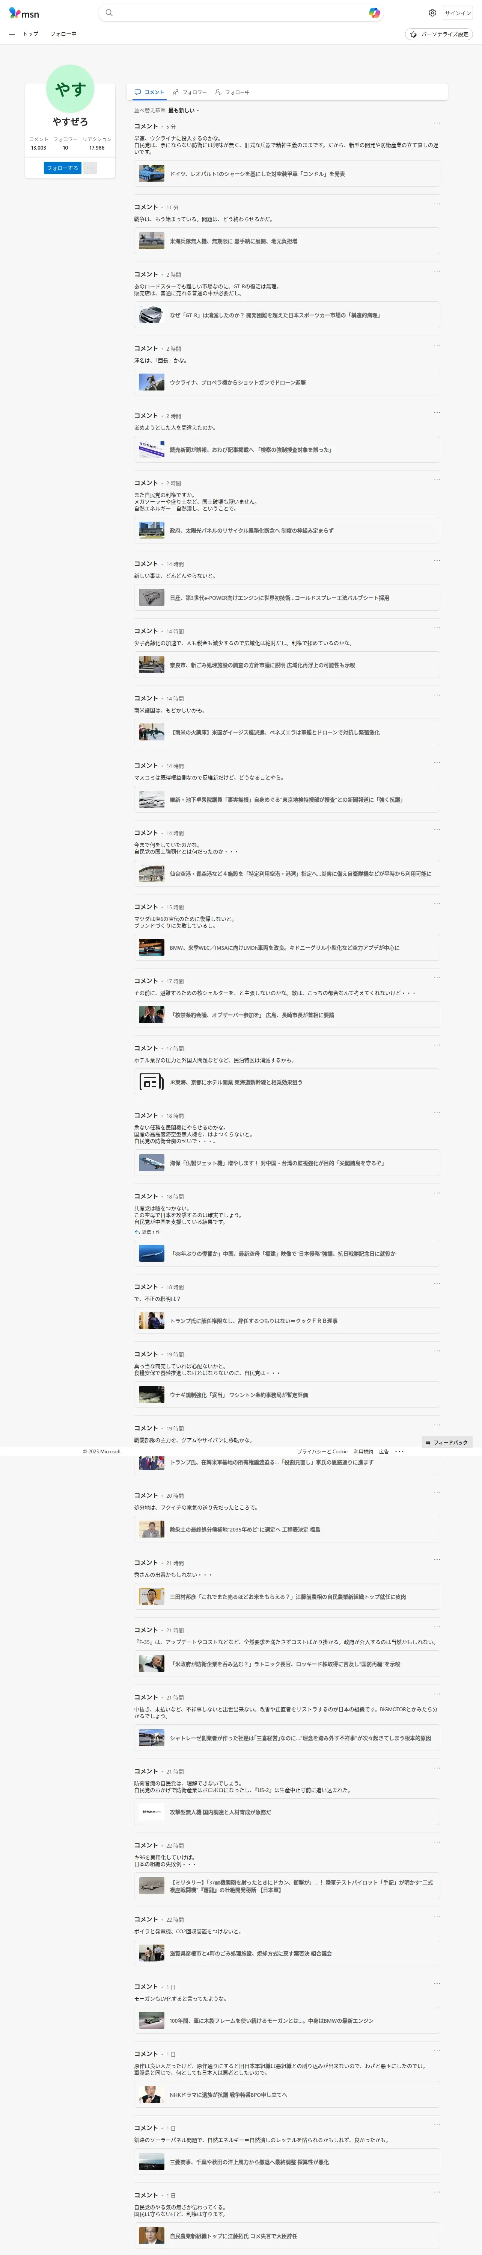Open profile more-options button beside フォローする

coord(90,168)
